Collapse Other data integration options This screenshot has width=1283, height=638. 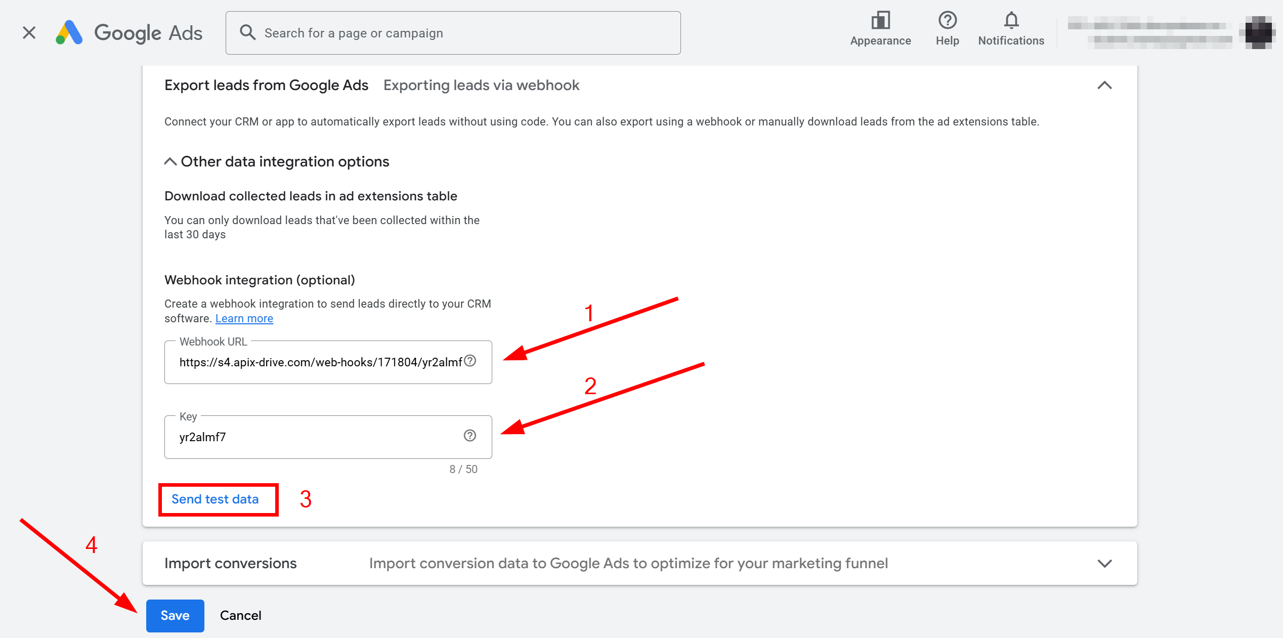tap(170, 161)
